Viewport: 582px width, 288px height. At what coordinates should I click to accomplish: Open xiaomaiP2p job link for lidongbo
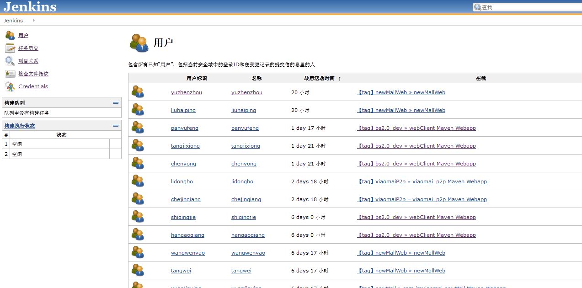click(422, 181)
